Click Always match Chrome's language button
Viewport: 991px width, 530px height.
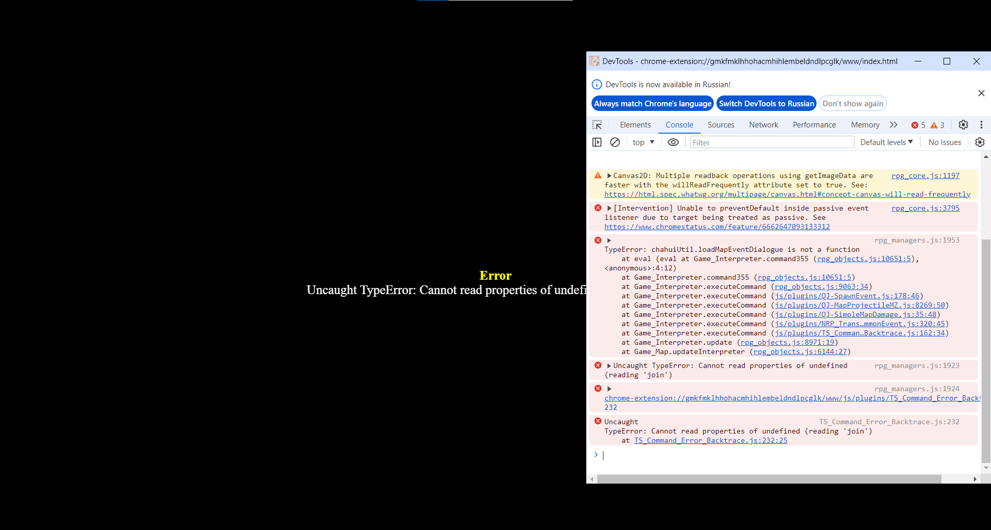pyautogui.click(x=652, y=104)
